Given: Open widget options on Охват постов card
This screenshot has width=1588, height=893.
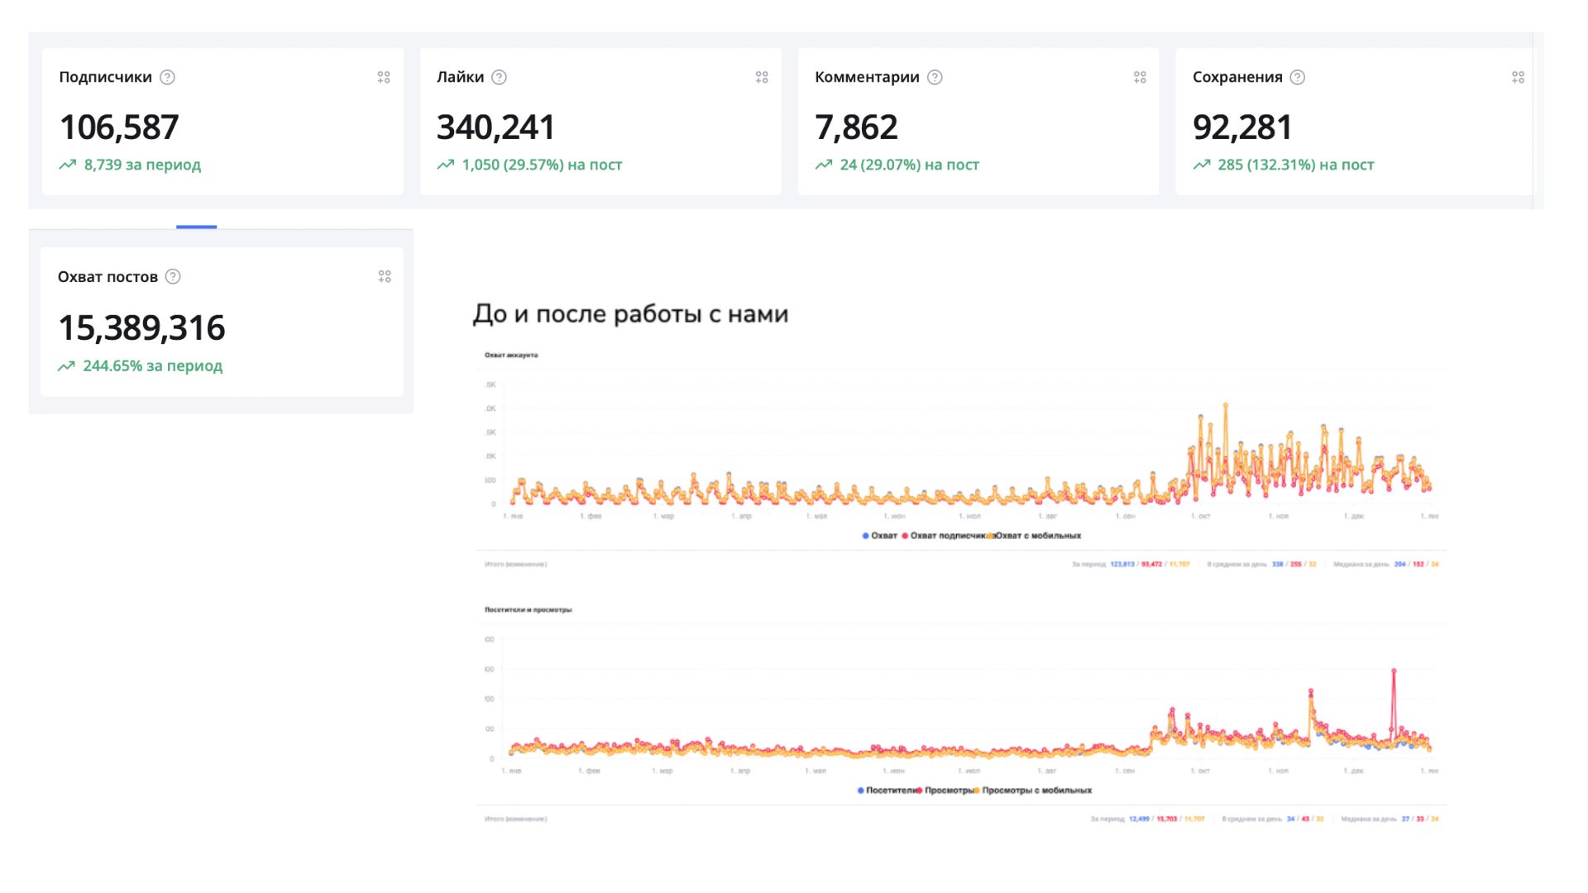Looking at the screenshot, I should 385,276.
